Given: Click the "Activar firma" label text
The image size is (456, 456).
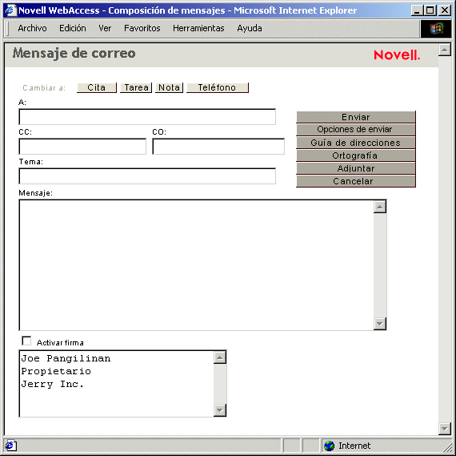Looking at the screenshot, I should [x=60, y=343].
